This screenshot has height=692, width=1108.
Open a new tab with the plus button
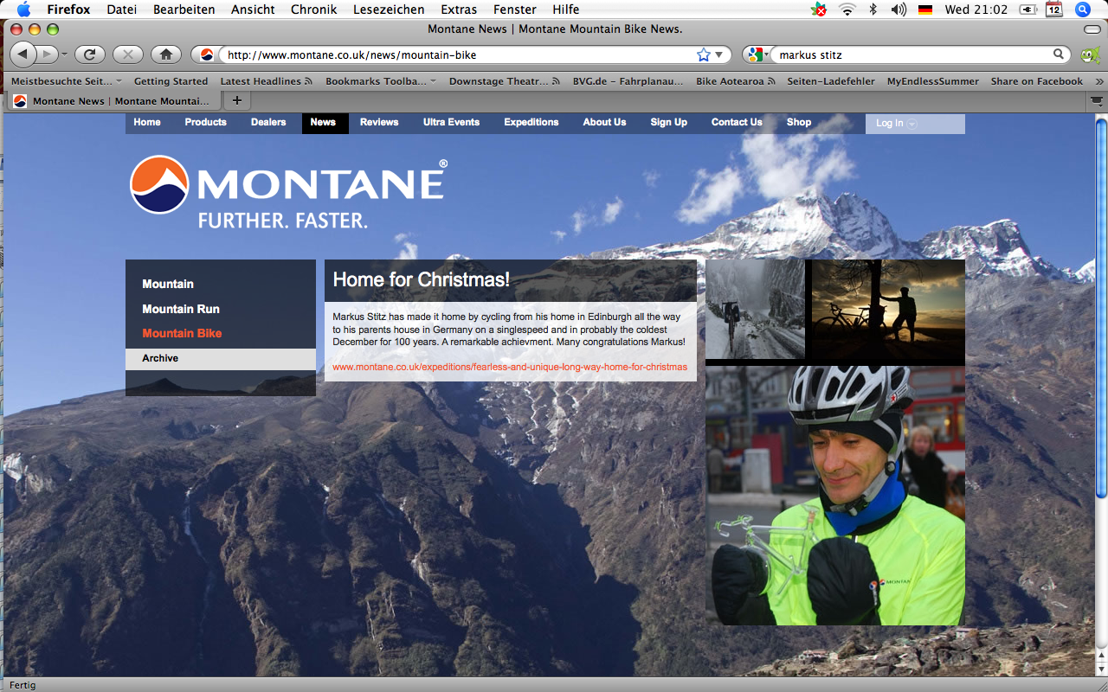click(236, 100)
